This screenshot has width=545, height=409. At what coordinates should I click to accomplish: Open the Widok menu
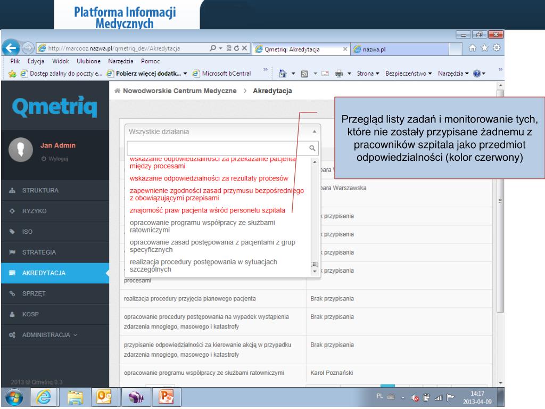pos(61,61)
